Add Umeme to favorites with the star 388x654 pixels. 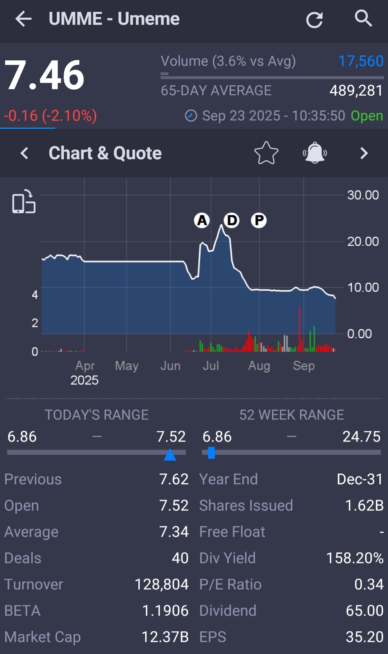(266, 153)
